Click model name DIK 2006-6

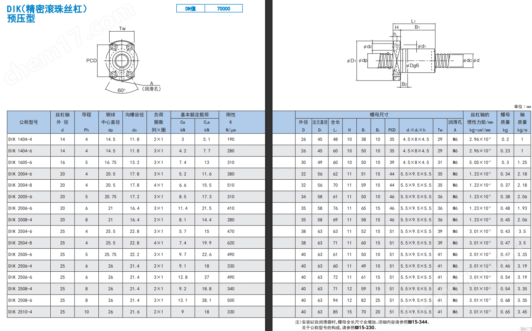pyautogui.click(x=20, y=208)
